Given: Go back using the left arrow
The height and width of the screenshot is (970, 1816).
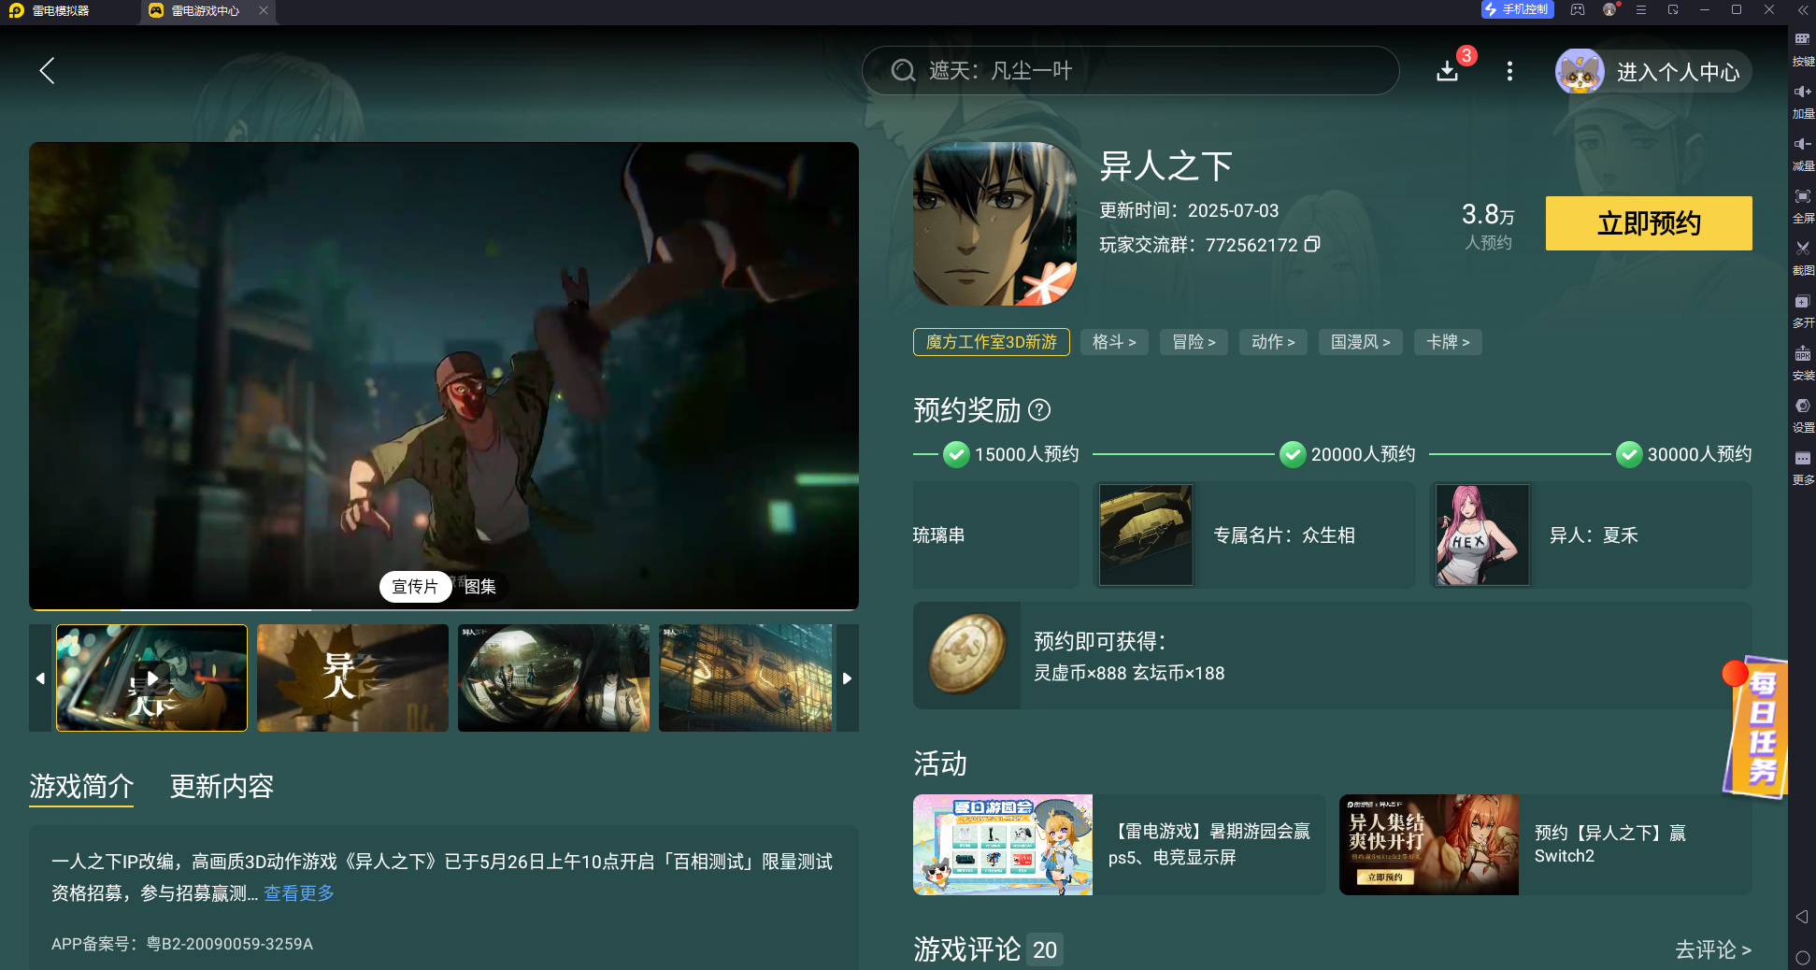Looking at the screenshot, I should 48,71.
